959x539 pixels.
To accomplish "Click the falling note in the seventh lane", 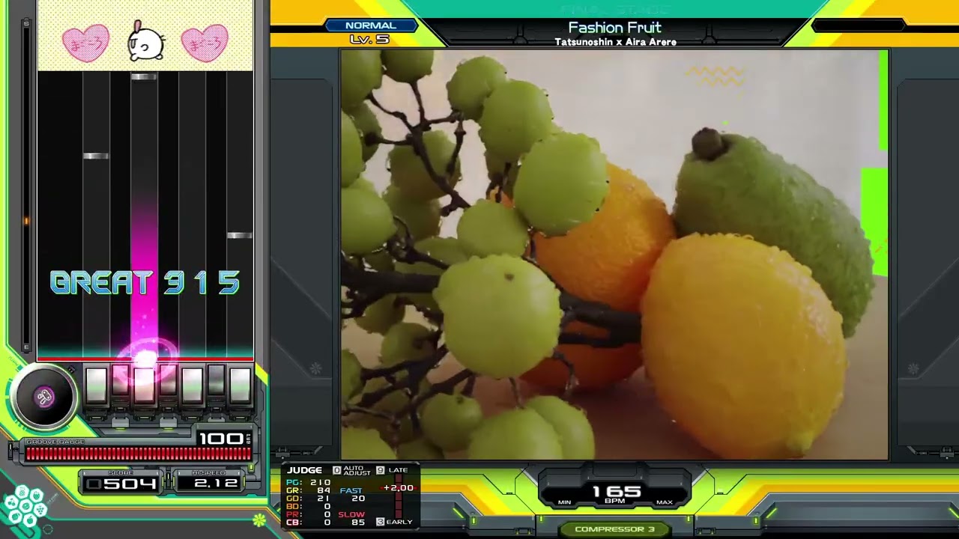I will [x=240, y=235].
